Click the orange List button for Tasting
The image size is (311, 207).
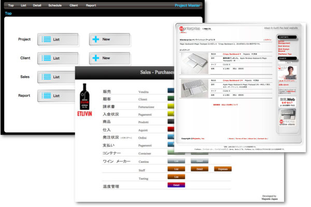pos(176,176)
